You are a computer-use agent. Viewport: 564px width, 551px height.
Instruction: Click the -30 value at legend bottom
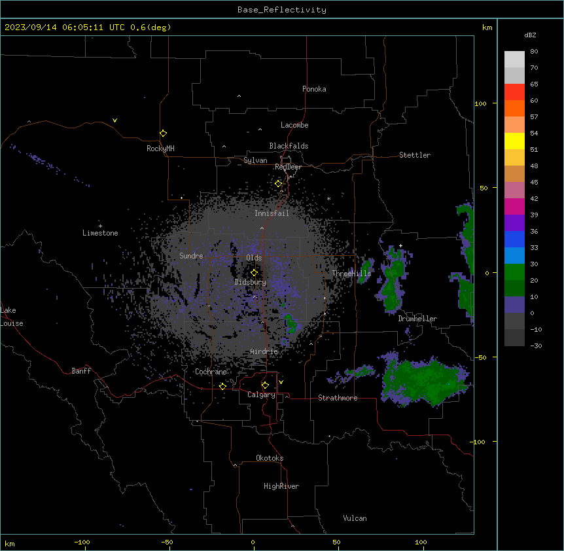coord(536,346)
